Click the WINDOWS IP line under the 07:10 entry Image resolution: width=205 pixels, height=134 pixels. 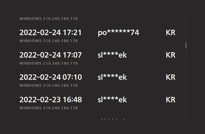[x=48, y=85]
